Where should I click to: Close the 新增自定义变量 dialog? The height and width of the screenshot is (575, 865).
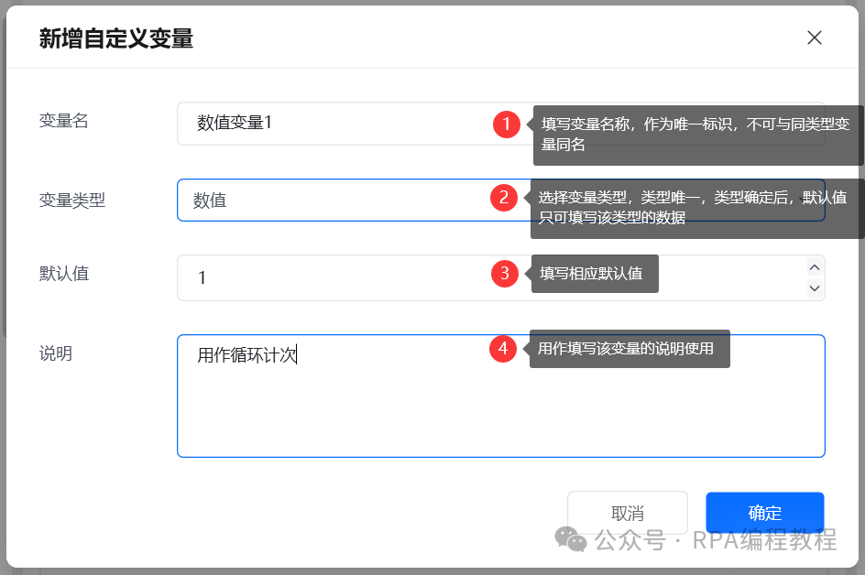click(815, 38)
